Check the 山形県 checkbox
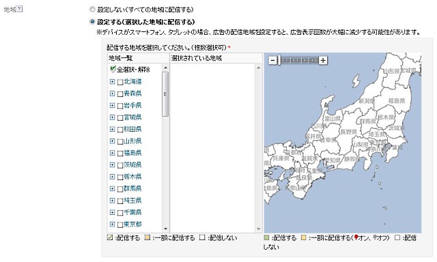 pyautogui.click(x=120, y=142)
